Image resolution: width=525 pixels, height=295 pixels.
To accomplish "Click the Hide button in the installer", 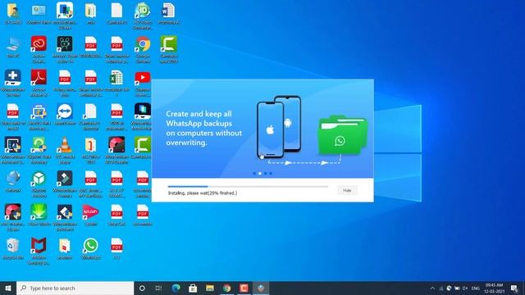I will [347, 190].
